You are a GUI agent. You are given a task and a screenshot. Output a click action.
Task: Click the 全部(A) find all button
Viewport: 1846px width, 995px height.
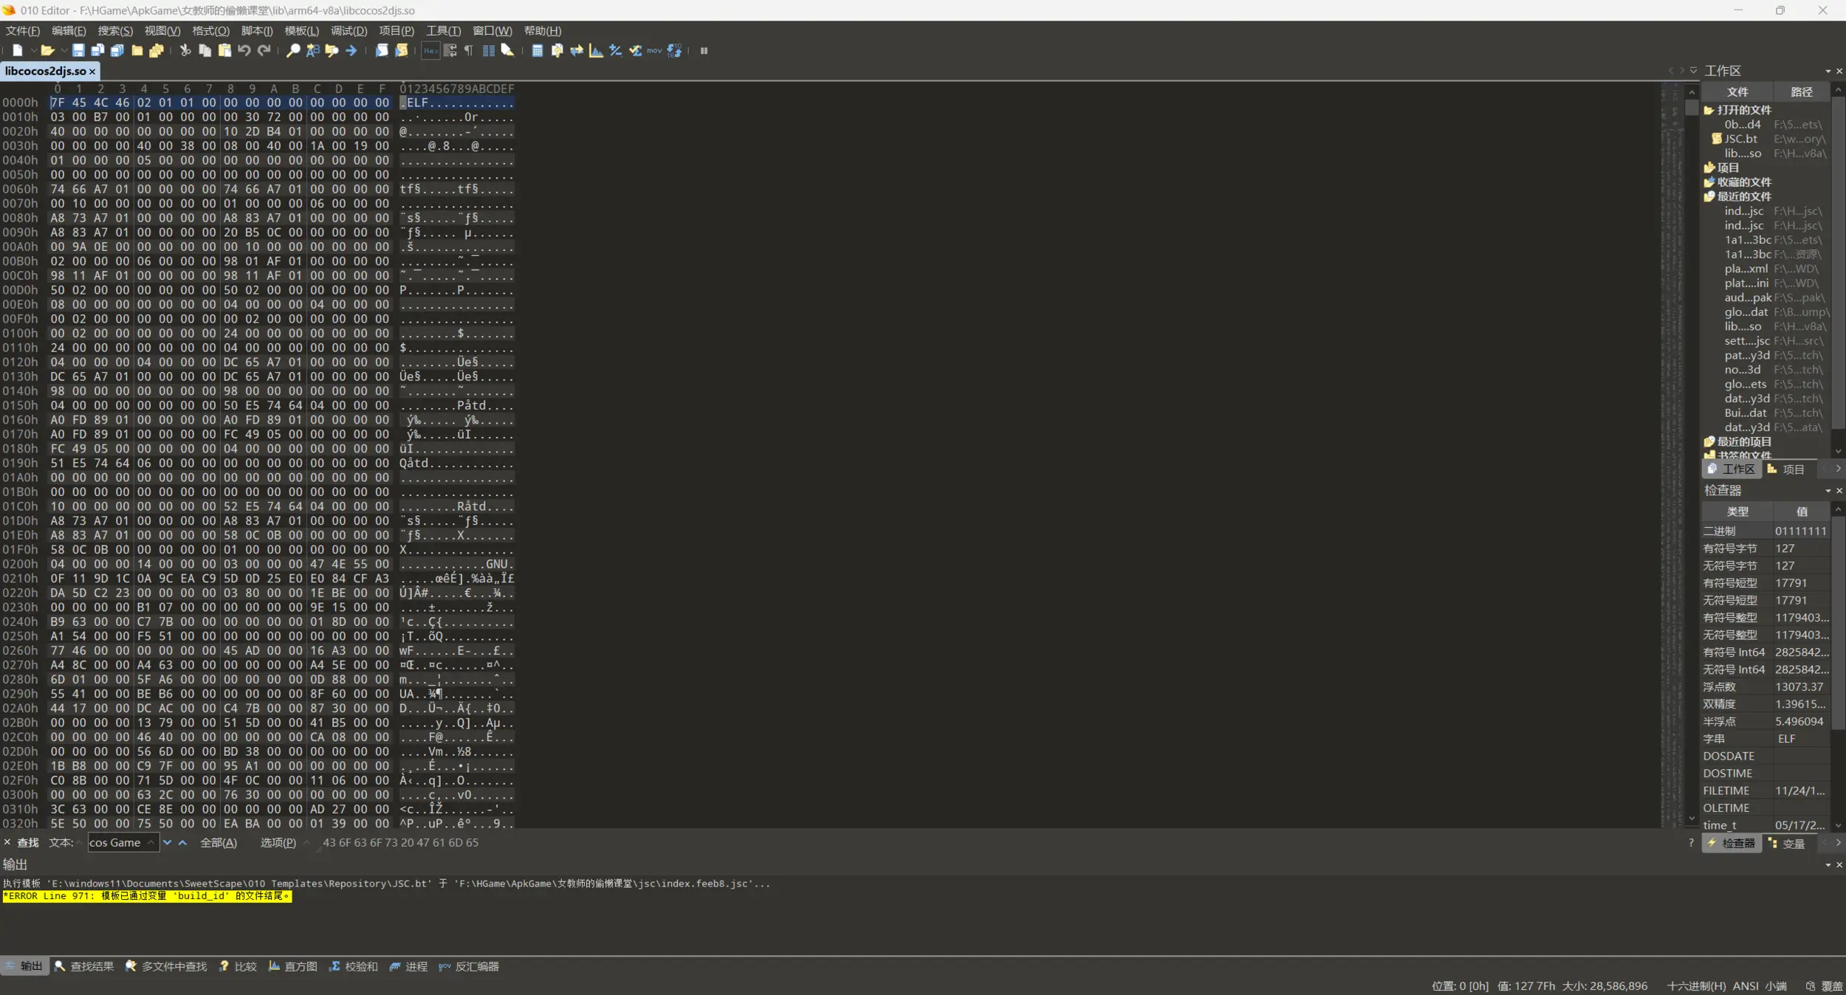[x=219, y=842]
